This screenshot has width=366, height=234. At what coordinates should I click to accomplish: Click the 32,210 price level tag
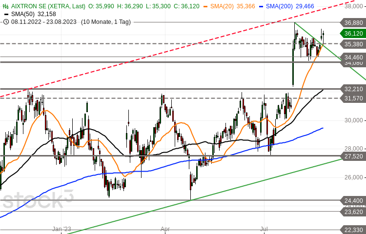353,89
